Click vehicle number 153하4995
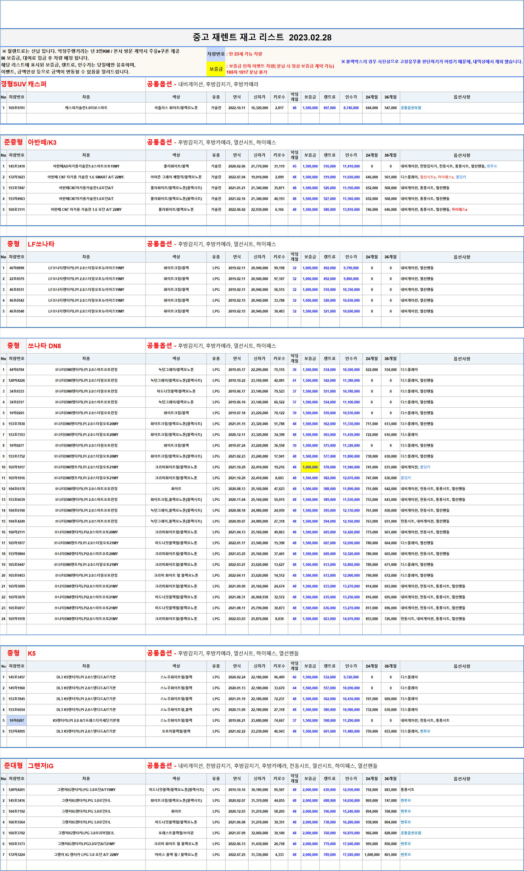The height and width of the screenshot is (871, 524). click(17, 731)
